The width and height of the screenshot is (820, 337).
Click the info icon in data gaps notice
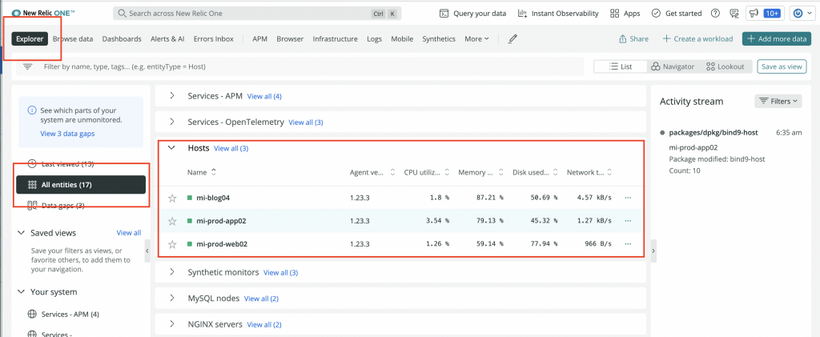point(32,110)
